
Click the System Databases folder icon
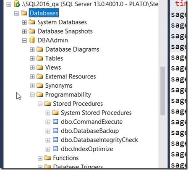pyautogui.click(x=32, y=22)
